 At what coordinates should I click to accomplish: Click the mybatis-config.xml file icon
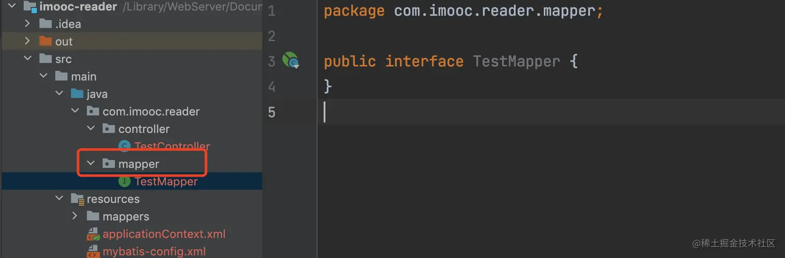pos(93,252)
